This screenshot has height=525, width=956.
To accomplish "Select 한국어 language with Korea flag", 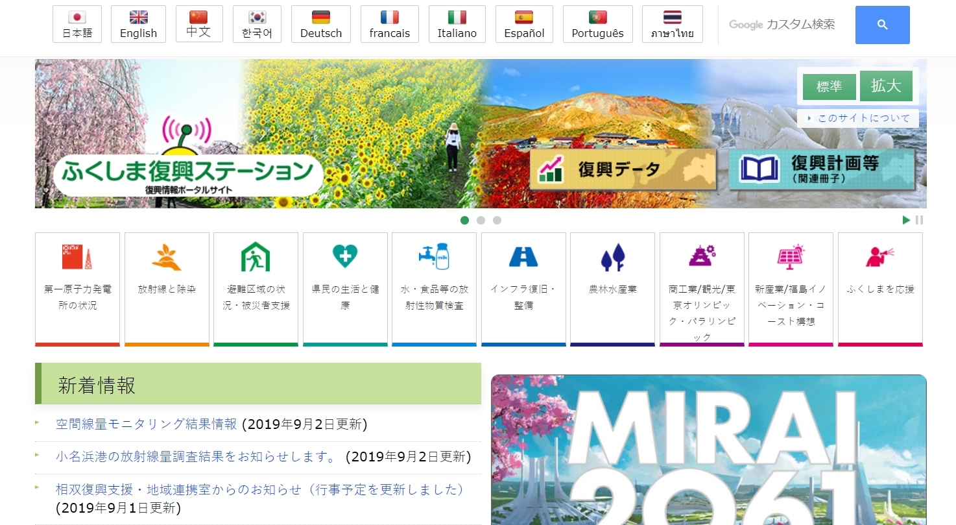I will (x=257, y=24).
